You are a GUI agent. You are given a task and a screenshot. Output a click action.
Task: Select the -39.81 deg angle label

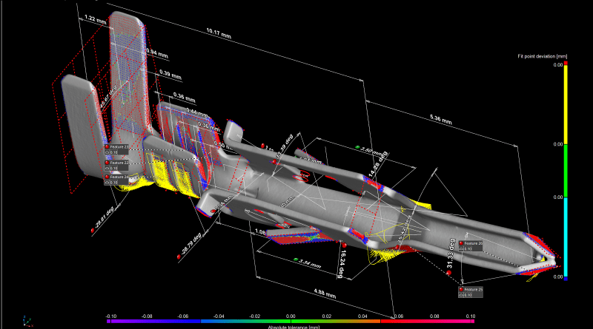(x=105, y=218)
